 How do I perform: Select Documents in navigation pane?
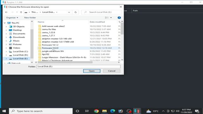point(19,34)
